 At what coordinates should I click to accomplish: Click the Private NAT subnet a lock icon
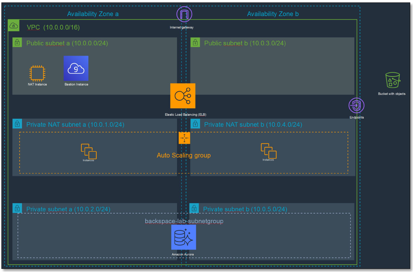17,124
